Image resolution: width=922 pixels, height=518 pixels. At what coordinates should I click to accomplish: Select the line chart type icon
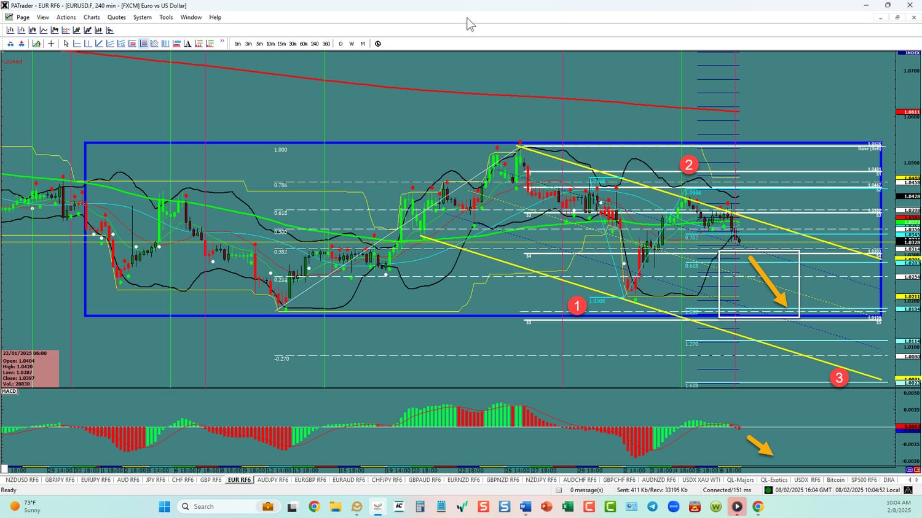point(44,30)
